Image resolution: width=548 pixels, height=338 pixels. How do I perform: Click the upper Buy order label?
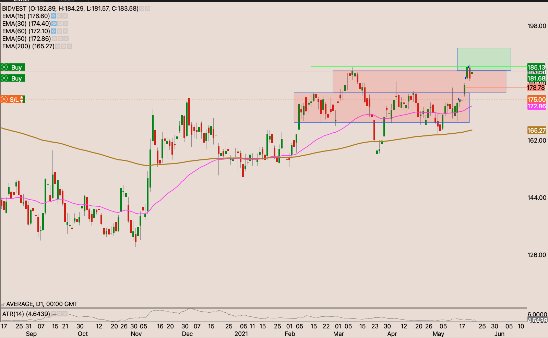(16, 68)
